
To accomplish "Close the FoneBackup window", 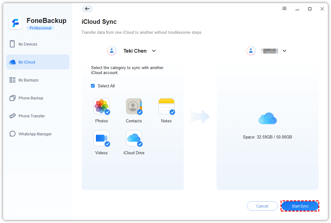I will pos(322,9).
